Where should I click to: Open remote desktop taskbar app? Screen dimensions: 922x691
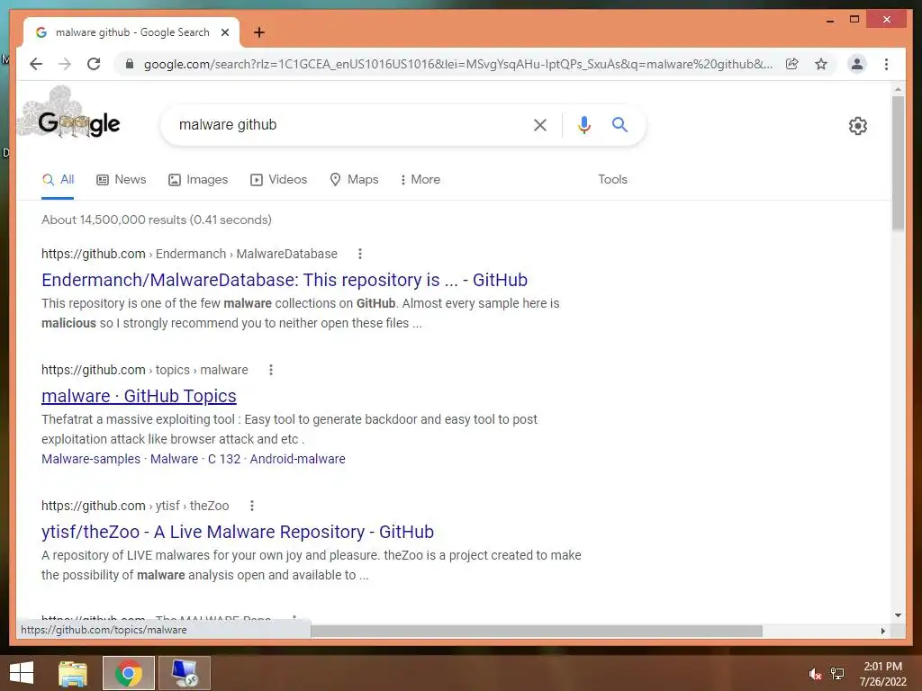click(x=185, y=673)
